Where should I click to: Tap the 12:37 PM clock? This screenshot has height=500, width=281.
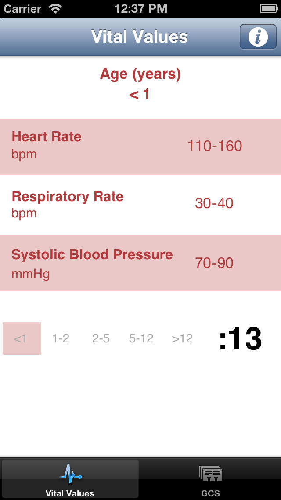(140, 9)
